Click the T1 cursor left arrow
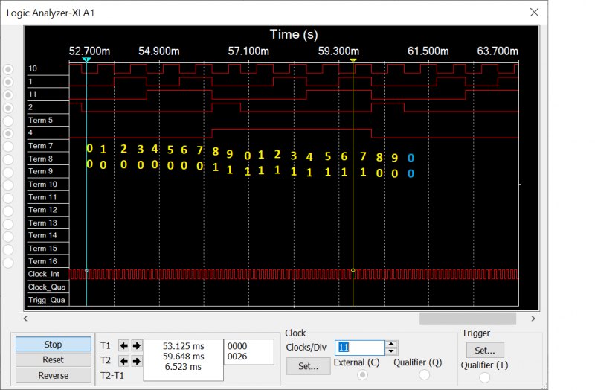 coord(124,345)
